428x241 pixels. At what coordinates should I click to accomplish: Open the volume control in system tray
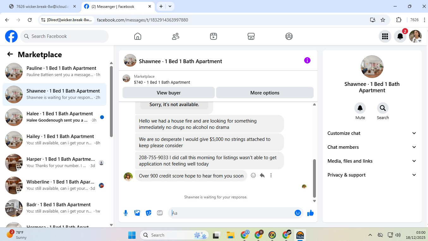pyautogui.click(x=398, y=235)
